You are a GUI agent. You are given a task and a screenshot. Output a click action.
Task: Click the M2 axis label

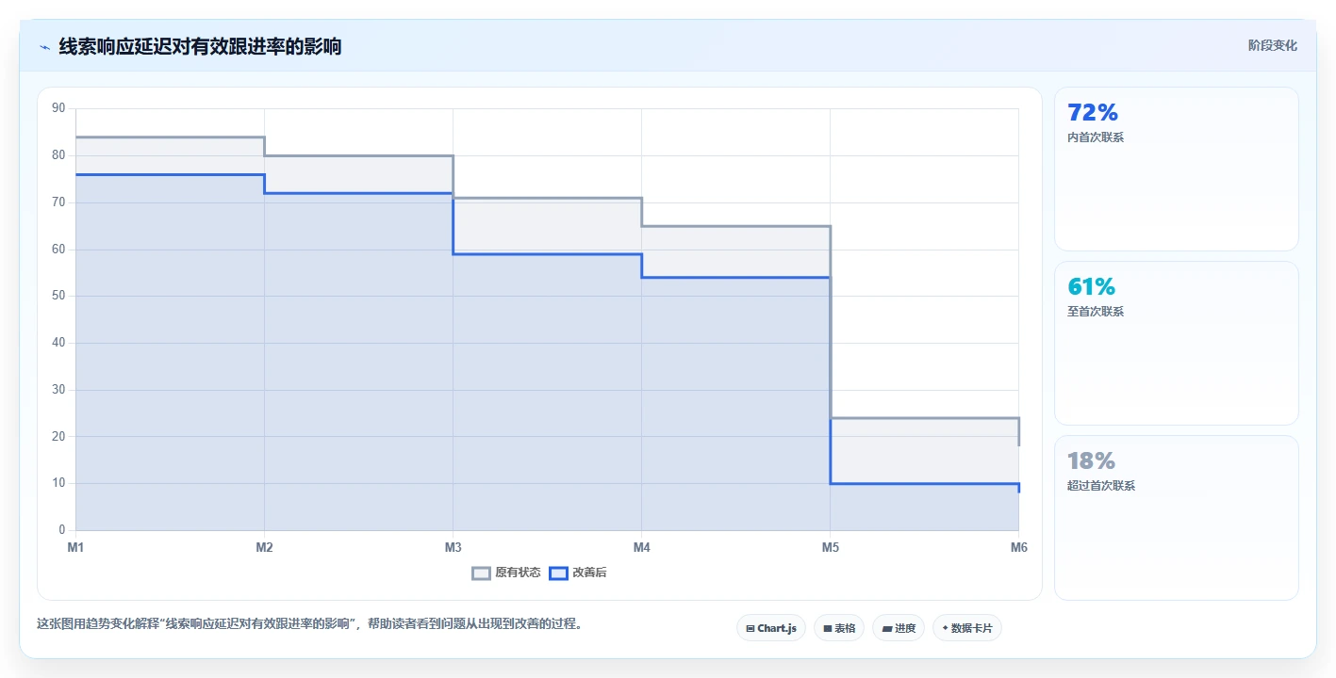tap(264, 547)
